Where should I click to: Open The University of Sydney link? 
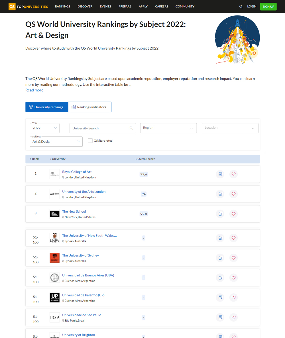(x=80, y=255)
